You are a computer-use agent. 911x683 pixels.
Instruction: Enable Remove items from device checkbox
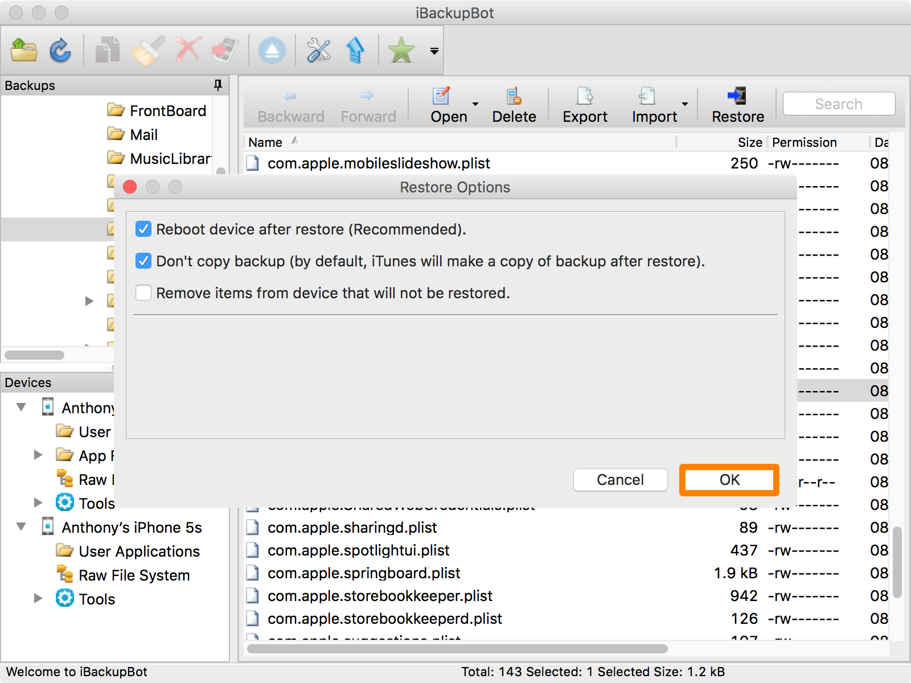pyautogui.click(x=143, y=293)
